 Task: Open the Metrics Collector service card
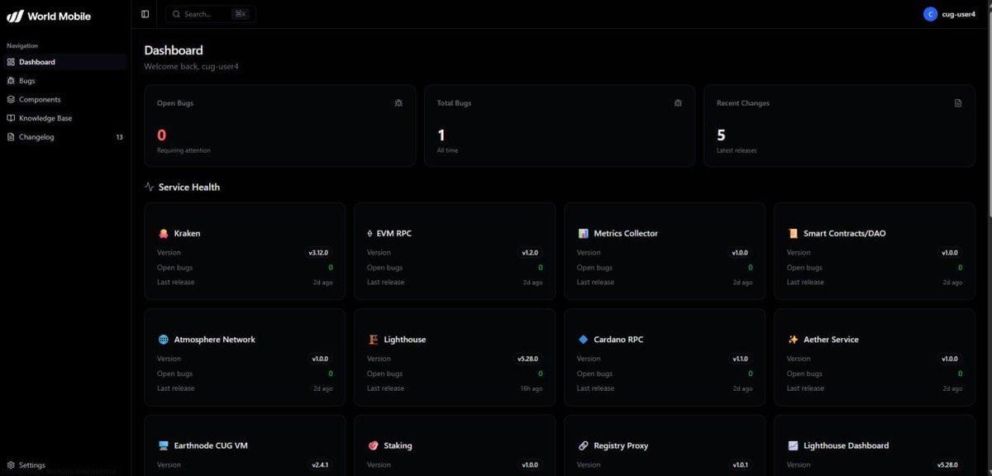pyautogui.click(x=665, y=251)
